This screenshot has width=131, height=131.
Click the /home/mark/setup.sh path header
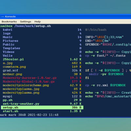33,26
